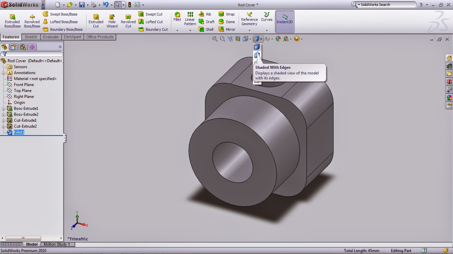
Task: Open the Evaluate tab
Action: tap(51, 37)
